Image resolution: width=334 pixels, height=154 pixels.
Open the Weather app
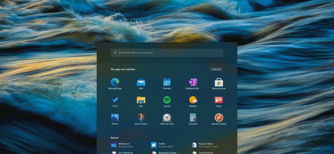pyautogui.click(x=193, y=102)
